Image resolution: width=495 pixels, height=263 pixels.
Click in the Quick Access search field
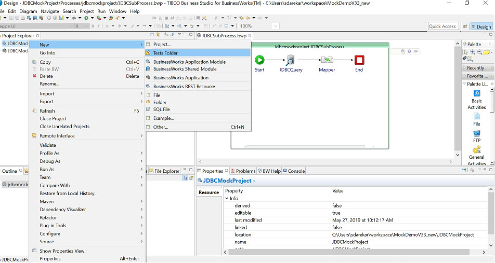coord(442,26)
